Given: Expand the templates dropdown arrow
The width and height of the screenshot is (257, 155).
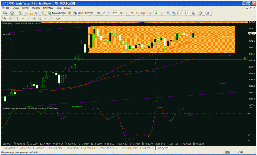Looking at the screenshot, I should coord(210,13).
